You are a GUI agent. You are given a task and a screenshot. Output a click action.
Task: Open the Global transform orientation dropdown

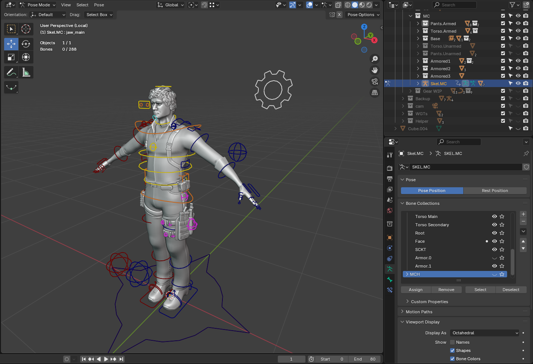point(171,5)
